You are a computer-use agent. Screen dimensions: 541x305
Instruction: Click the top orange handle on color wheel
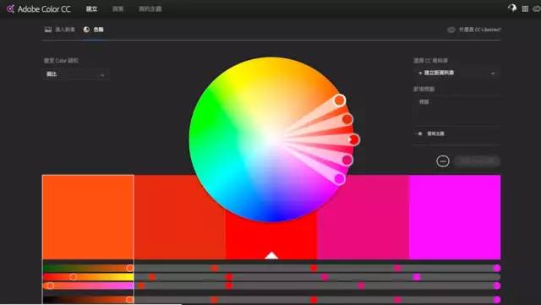[340, 101]
